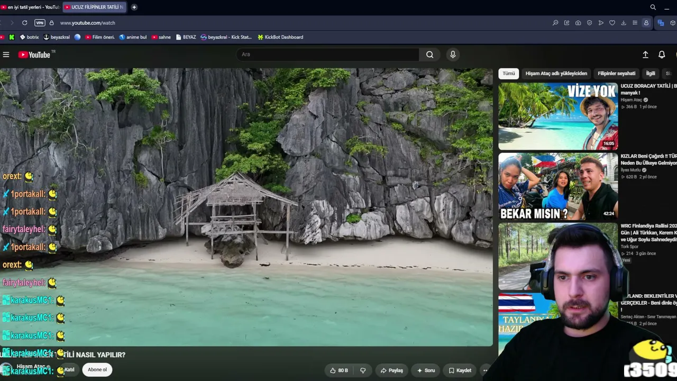Open the BEYAZ document bookmark
The image size is (677, 381).
click(186, 37)
